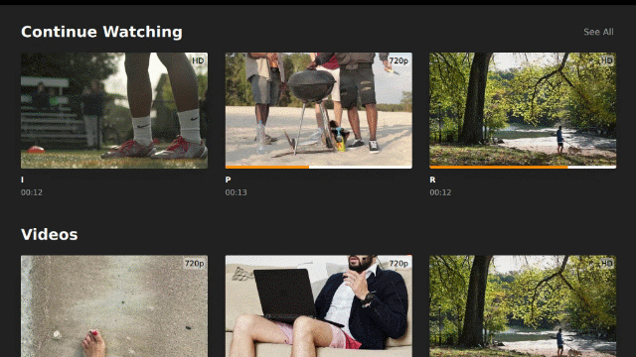Click the HD badge on video I

click(x=198, y=60)
